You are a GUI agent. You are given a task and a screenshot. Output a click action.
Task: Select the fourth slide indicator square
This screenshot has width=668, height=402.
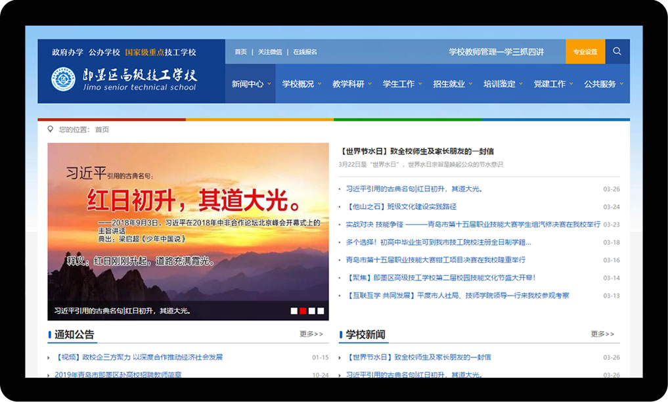[x=321, y=311]
